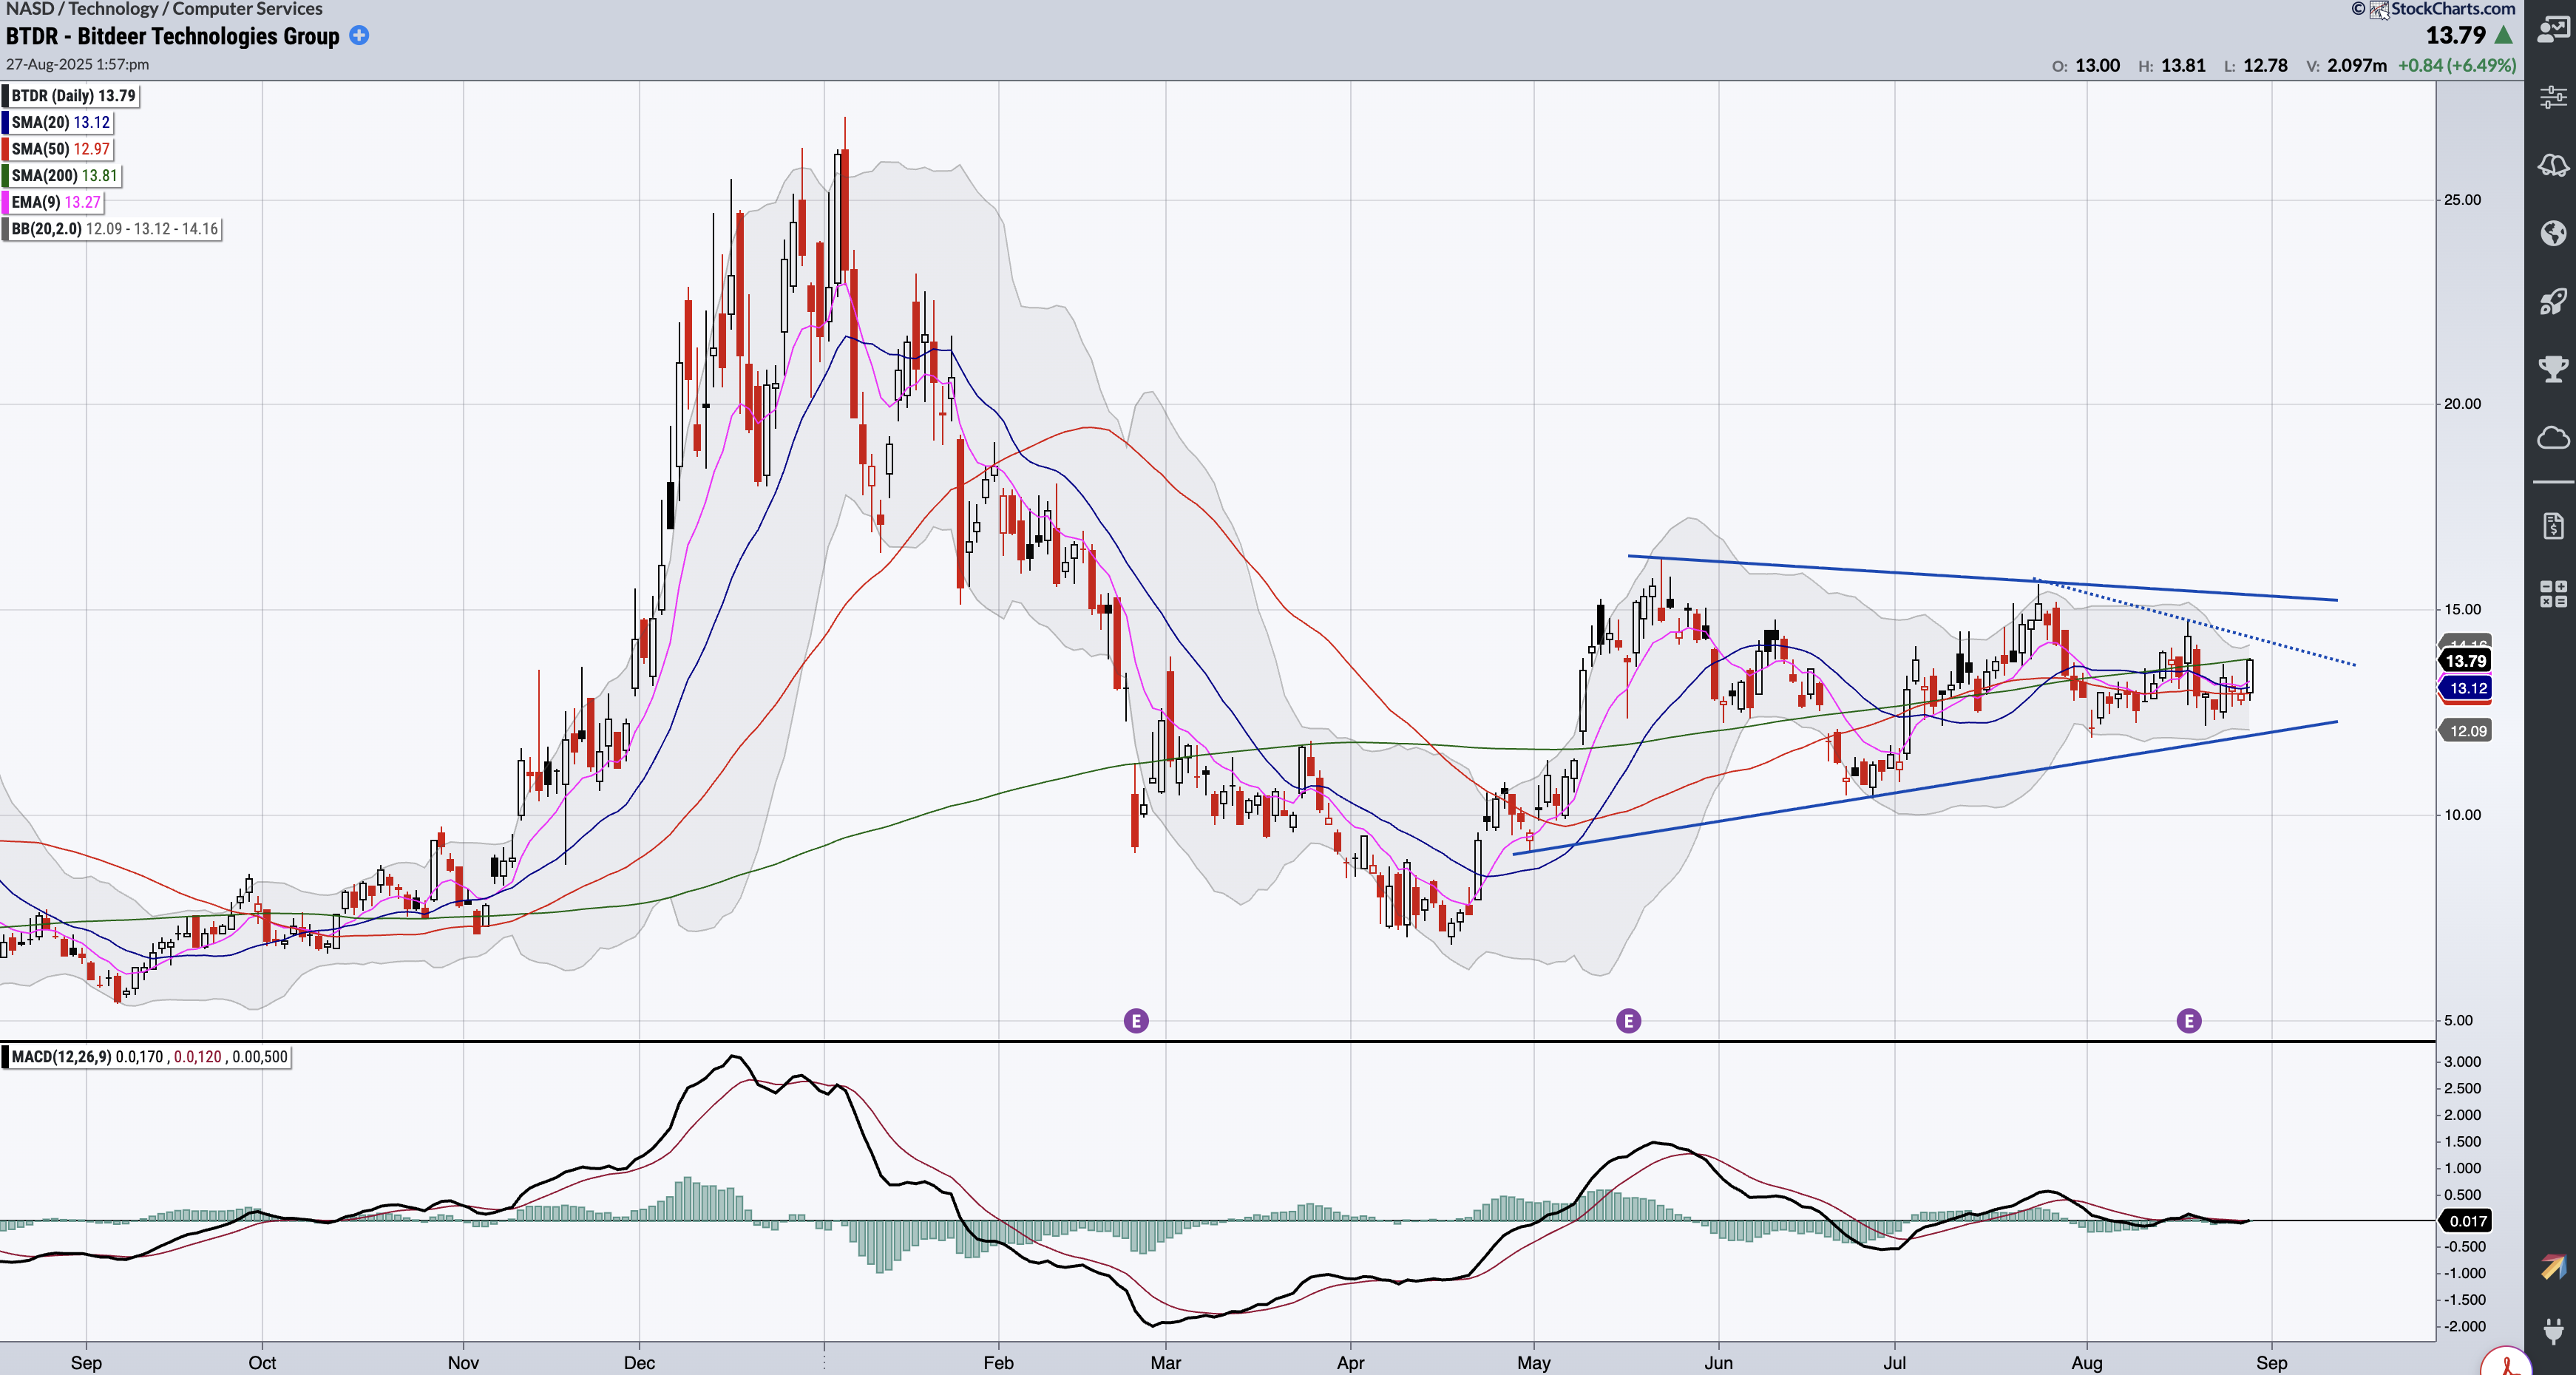The height and width of the screenshot is (1375, 2576).
Task: Click the rocket icon in the sidebar
Action: click(x=2553, y=301)
